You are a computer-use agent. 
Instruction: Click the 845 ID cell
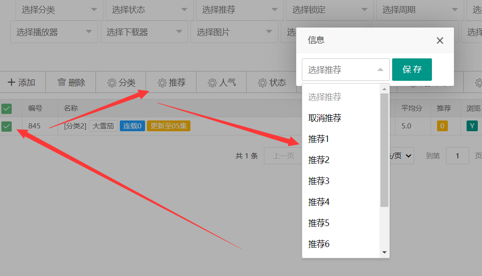[35, 126]
